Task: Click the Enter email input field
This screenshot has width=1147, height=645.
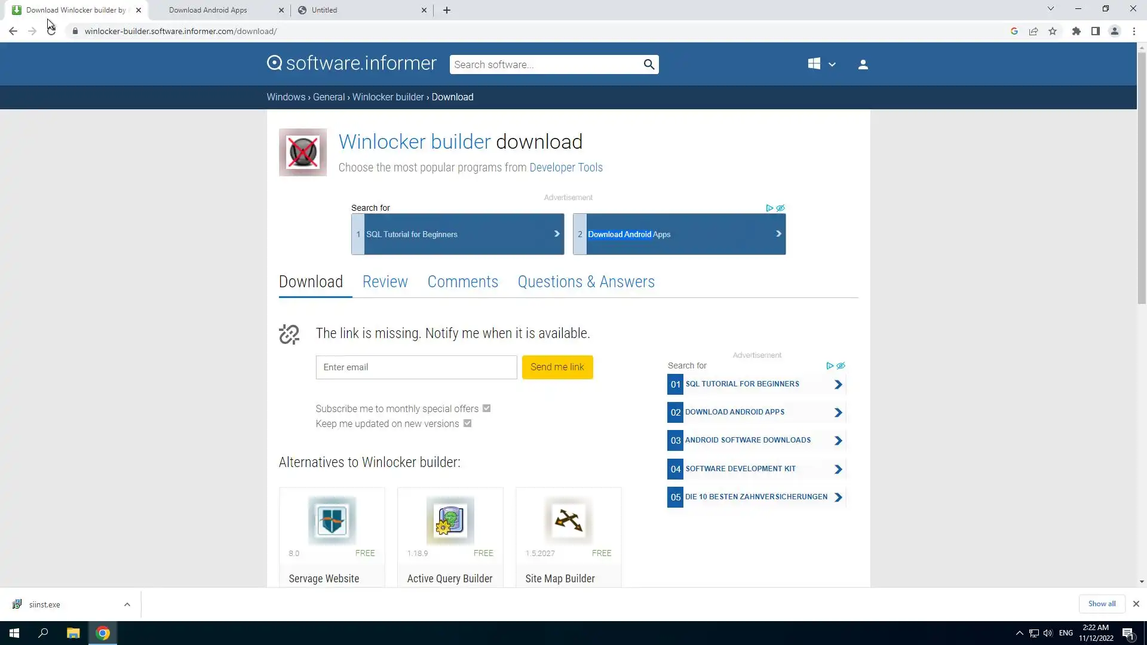Action: (x=416, y=367)
